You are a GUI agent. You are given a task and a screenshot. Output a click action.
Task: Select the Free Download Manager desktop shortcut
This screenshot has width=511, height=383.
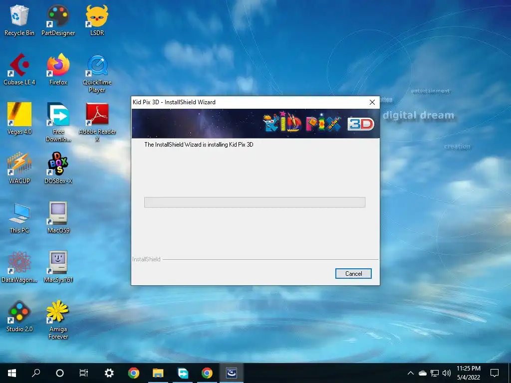[x=58, y=123]
